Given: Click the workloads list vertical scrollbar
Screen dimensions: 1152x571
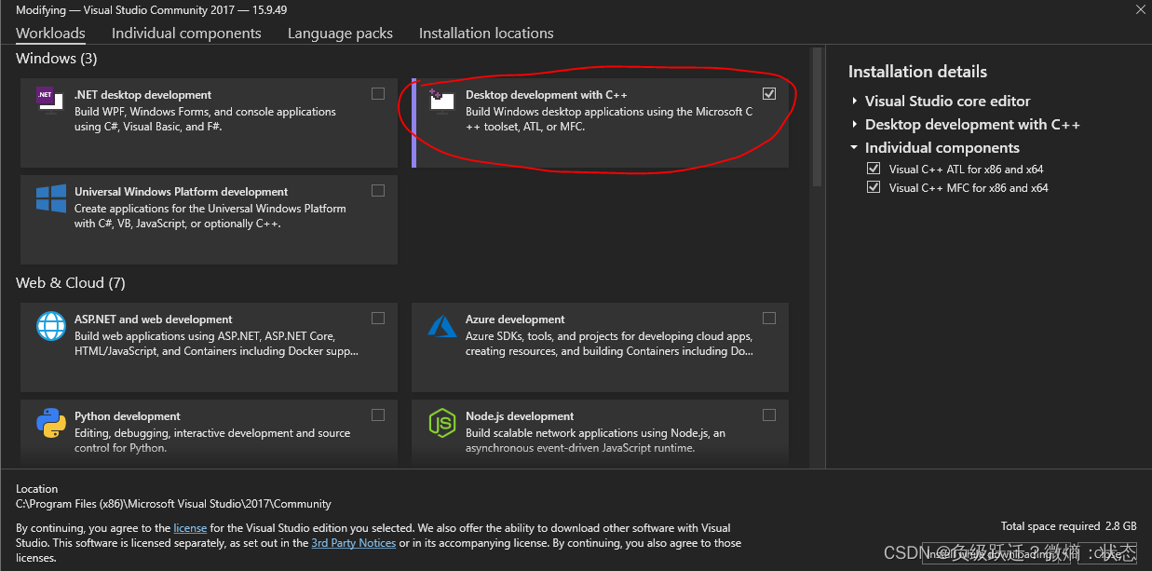Looking at the screenshot, I should tap(817, 116).
